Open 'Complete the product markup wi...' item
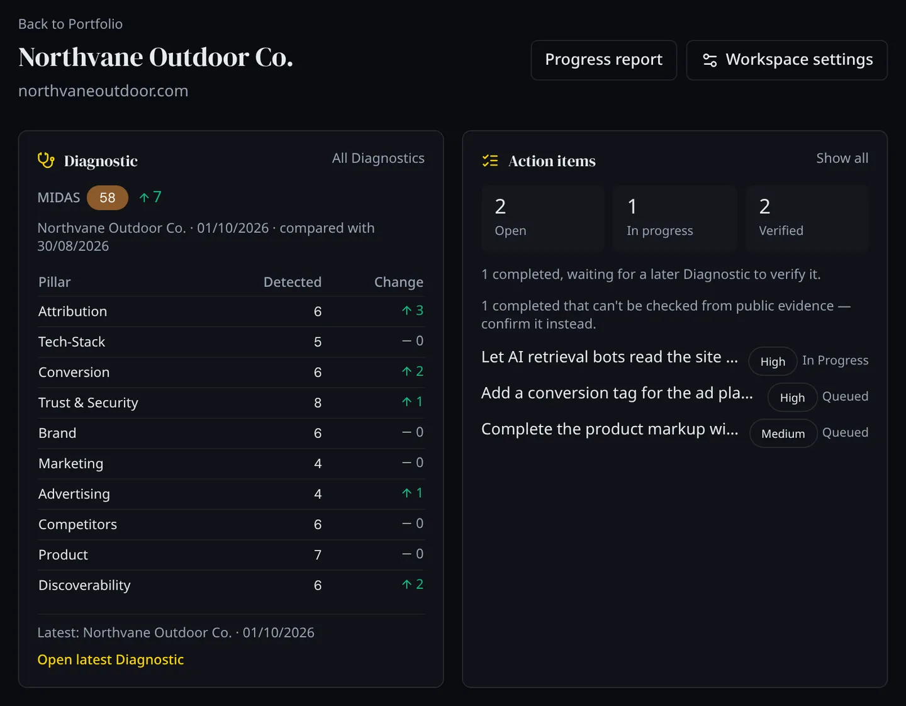Image resolution: width=906 pixels, height=706 pixels. (x=610, y=429)
